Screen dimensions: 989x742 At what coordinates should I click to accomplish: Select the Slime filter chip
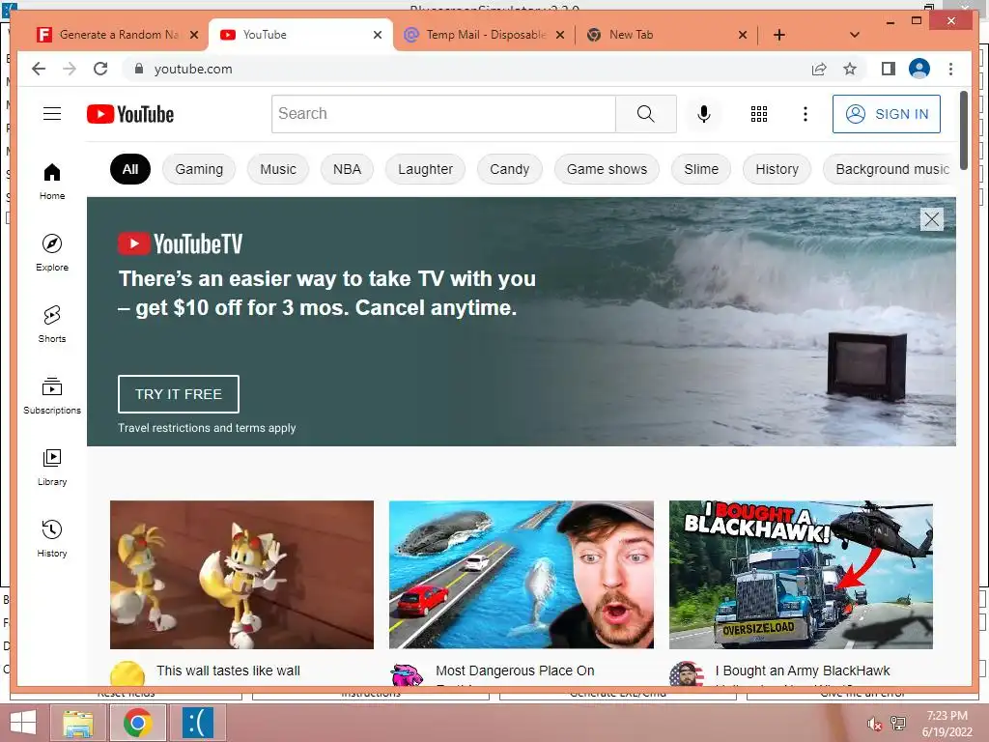701,169
